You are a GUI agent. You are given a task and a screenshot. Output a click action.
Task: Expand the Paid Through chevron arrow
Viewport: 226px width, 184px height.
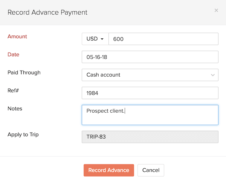(x=213, y=75)
